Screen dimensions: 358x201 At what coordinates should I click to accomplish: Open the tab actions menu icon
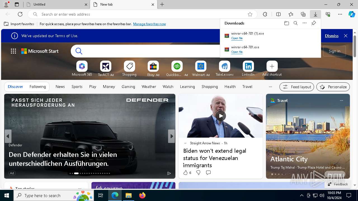tap(17, 4)
